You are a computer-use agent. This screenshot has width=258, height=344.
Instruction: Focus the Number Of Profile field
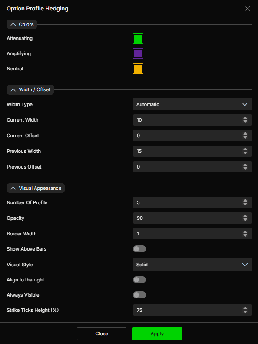tap(192, 202)
